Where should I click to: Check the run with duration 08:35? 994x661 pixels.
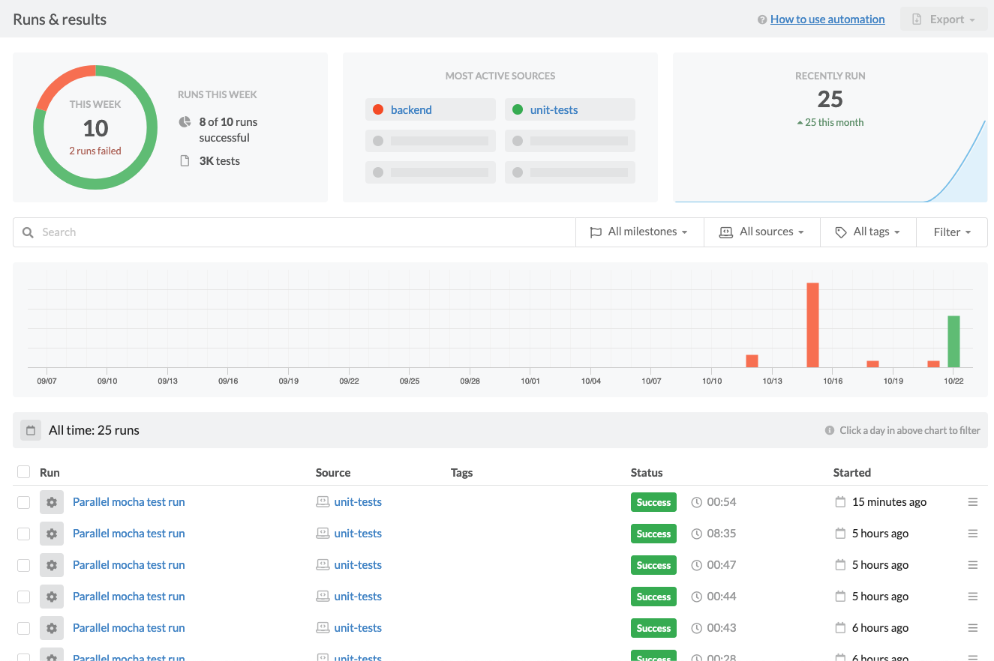coord(23,534)
